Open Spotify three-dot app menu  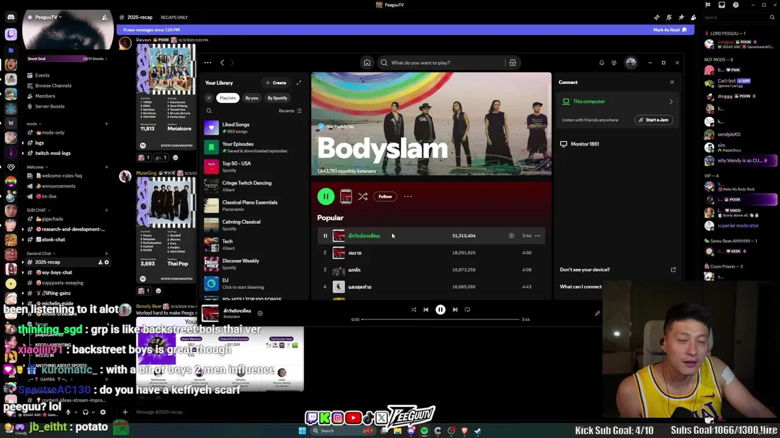(x=208, y=63)
